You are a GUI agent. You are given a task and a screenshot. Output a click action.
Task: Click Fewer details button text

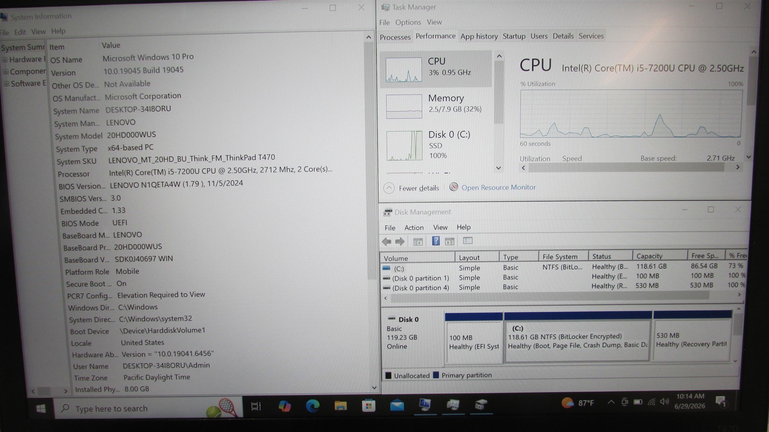tap(419, 188)
